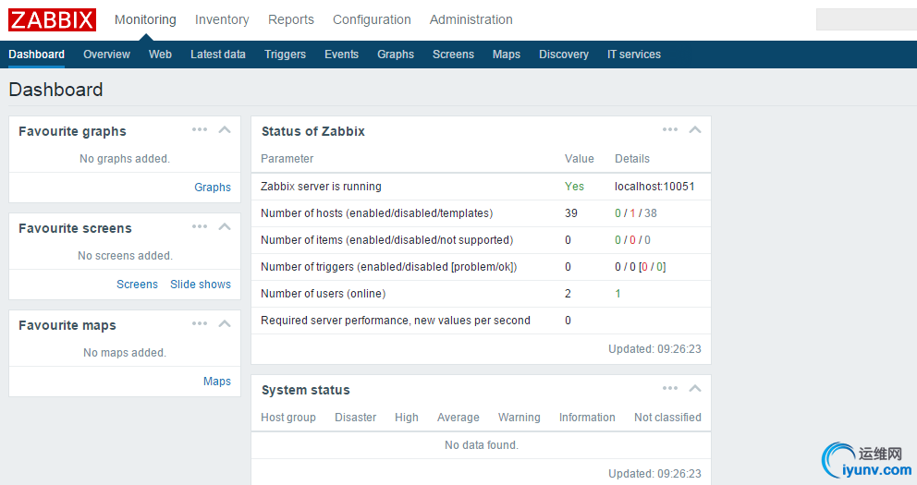Open the Maps submenu tab
The height and width of the screenshot is (485, 917).
(x=507, y=55)
